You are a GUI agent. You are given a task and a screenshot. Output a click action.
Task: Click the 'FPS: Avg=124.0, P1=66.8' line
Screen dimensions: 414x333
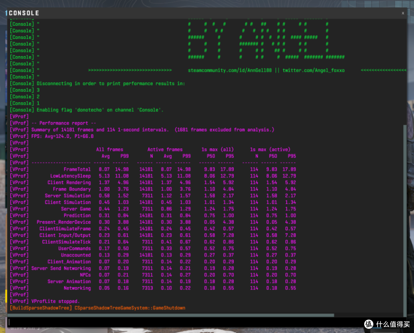click(x=62, y=136)
